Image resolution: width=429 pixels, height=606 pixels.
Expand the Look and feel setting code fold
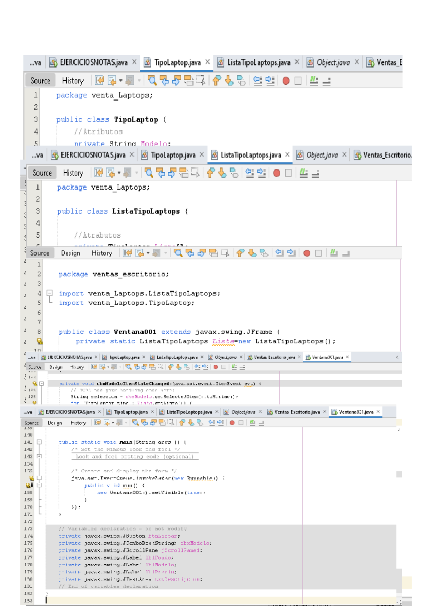pyautogui.click(x=39, y=456)
